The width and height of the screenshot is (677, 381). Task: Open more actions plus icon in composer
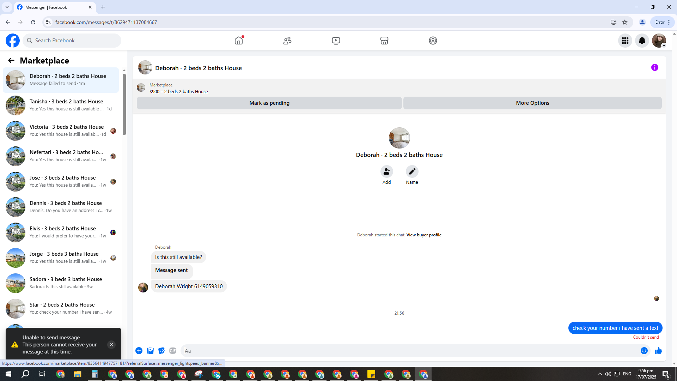(139, 351)
